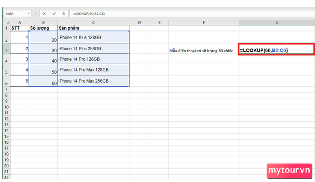Viewport: 315px width, 182px height.
Task: Select row 4 header
Action: (x=6, y=59)
